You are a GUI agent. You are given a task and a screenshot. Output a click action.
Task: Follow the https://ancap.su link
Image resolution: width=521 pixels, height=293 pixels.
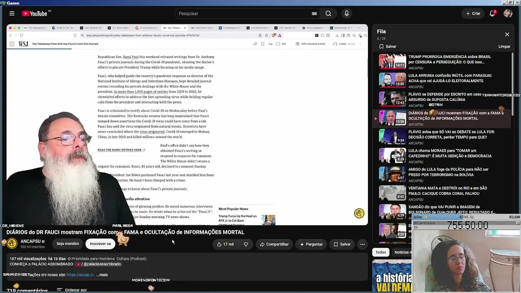point(81,275)
